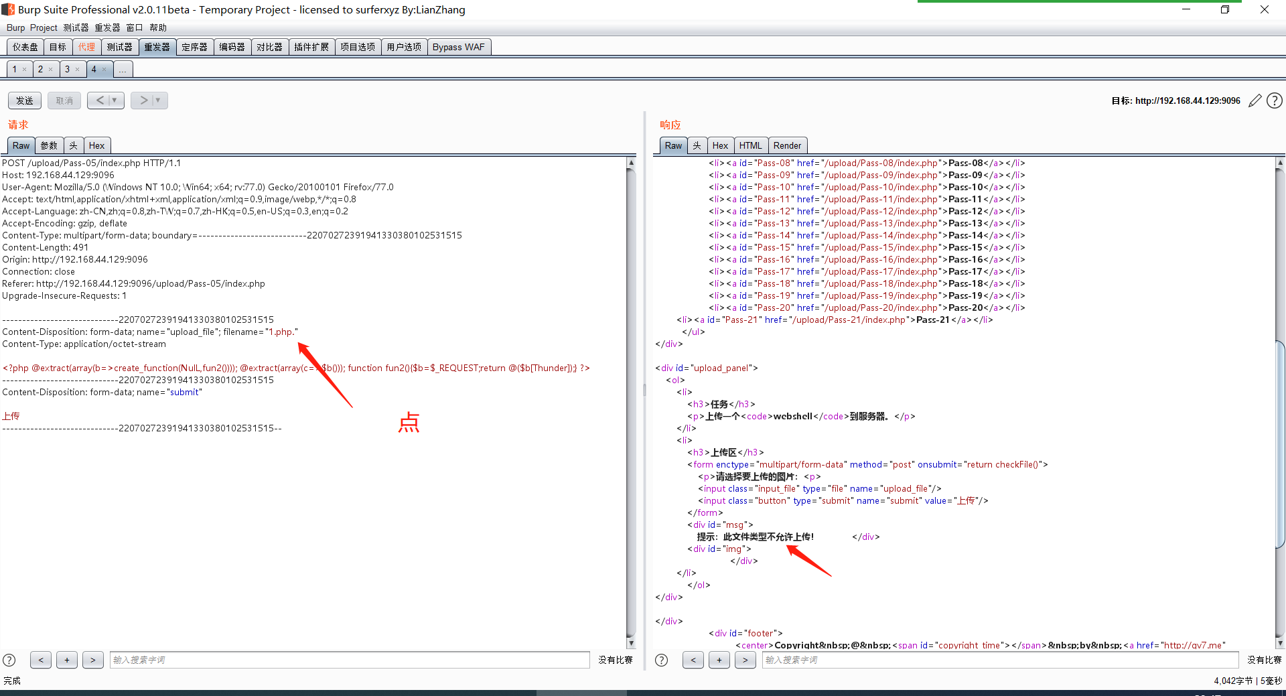Switch to the 对比器 tool tab
The width and height of the screenshot is (1286, 696).
[270, 47]
